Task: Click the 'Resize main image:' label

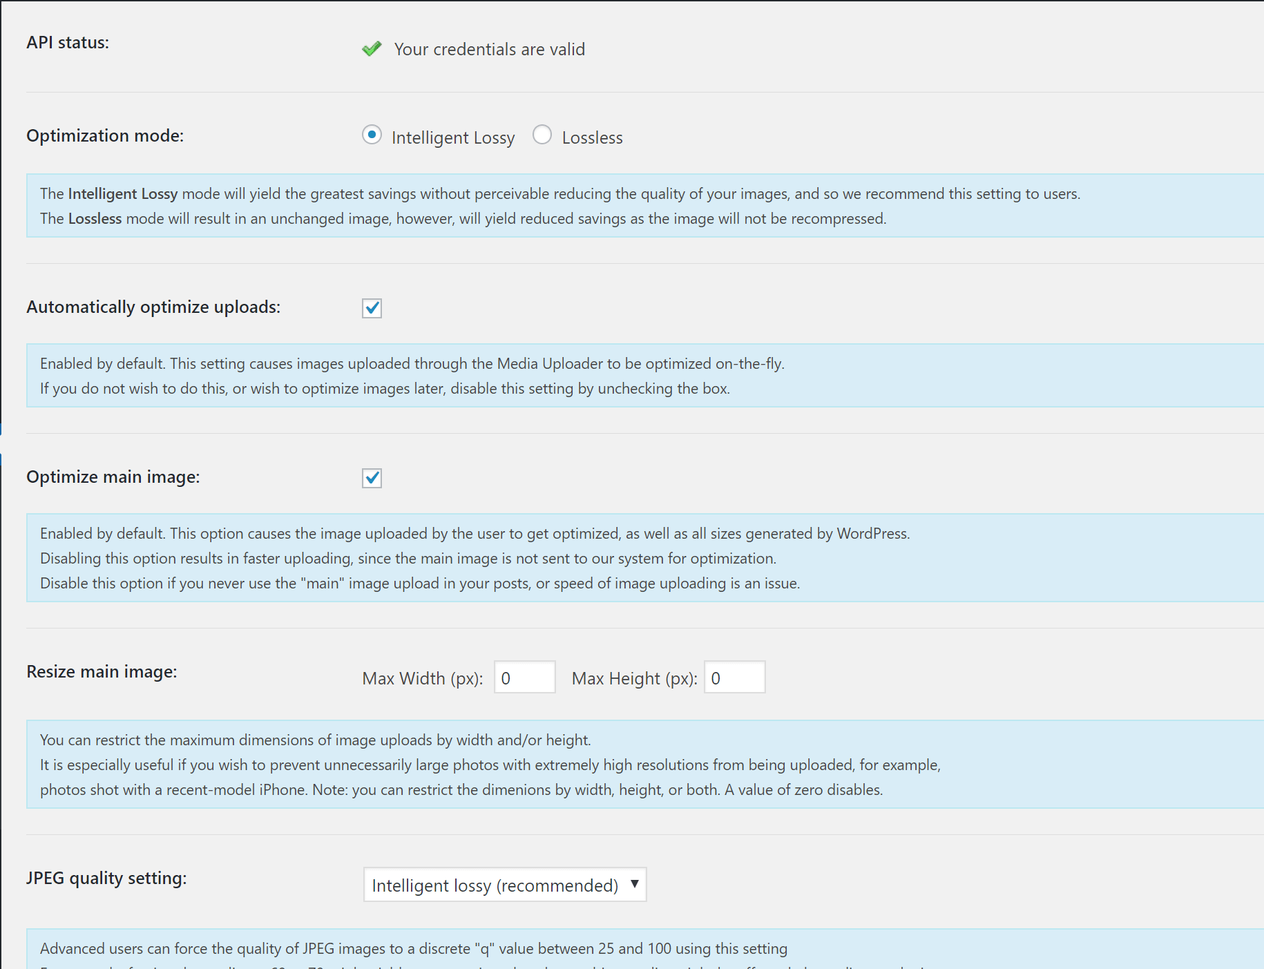Action: click(102, 671)
